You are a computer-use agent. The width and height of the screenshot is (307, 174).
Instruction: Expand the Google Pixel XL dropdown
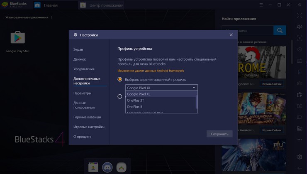click(x=161, y=88)
